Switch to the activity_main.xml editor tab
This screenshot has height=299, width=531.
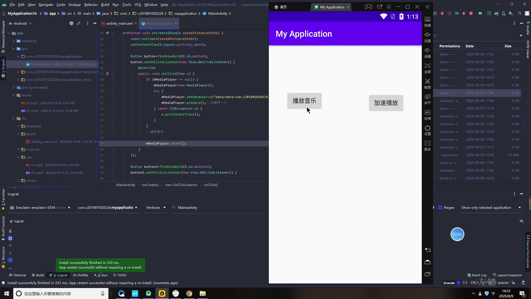tap(119, 24)
